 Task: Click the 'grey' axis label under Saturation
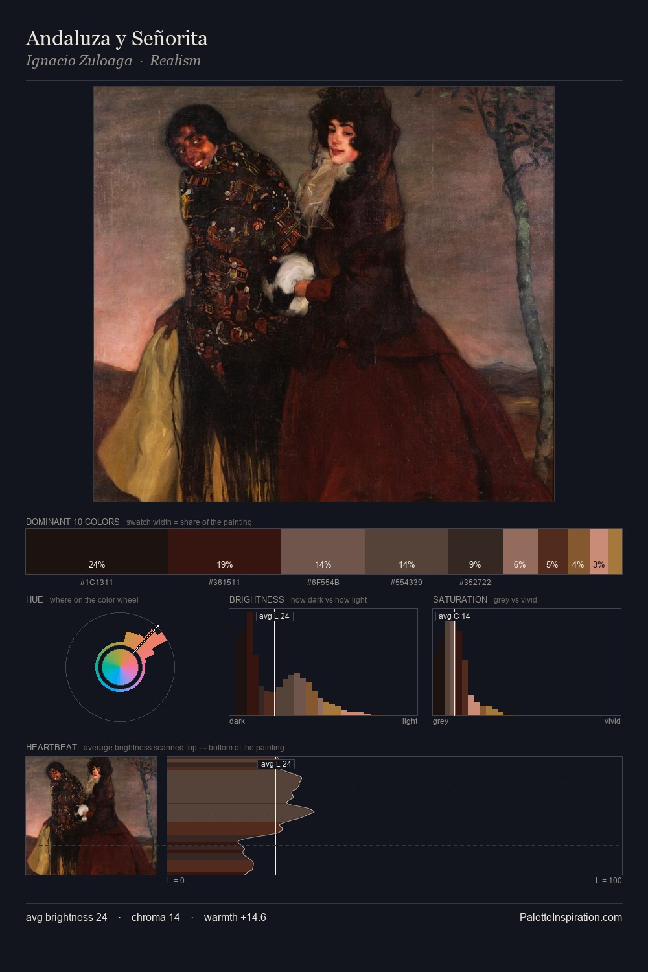[441, 721]
